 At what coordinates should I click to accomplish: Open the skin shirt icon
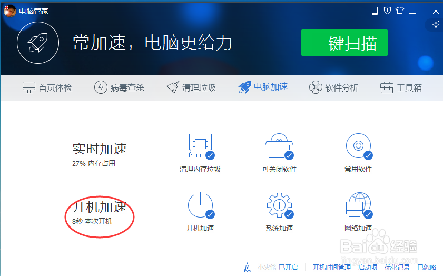(x=400, y=11)
